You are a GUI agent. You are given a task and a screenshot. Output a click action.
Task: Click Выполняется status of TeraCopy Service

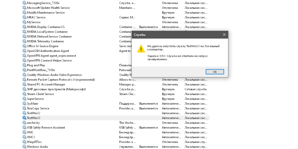(x=148, y=108)
